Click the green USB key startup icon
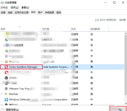Image resolution: width=127 pixels, height=111 pixels. click(6, 40)
